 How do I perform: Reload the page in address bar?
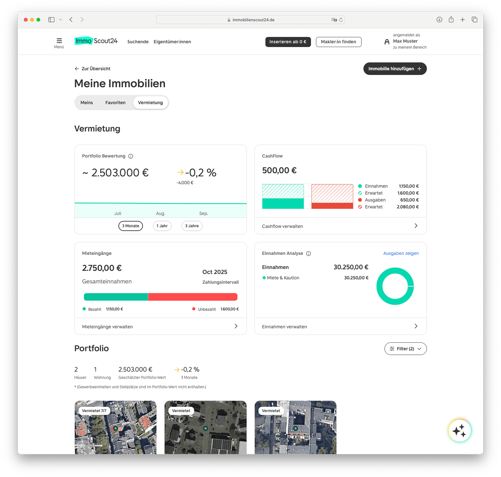tap(341, 20)
